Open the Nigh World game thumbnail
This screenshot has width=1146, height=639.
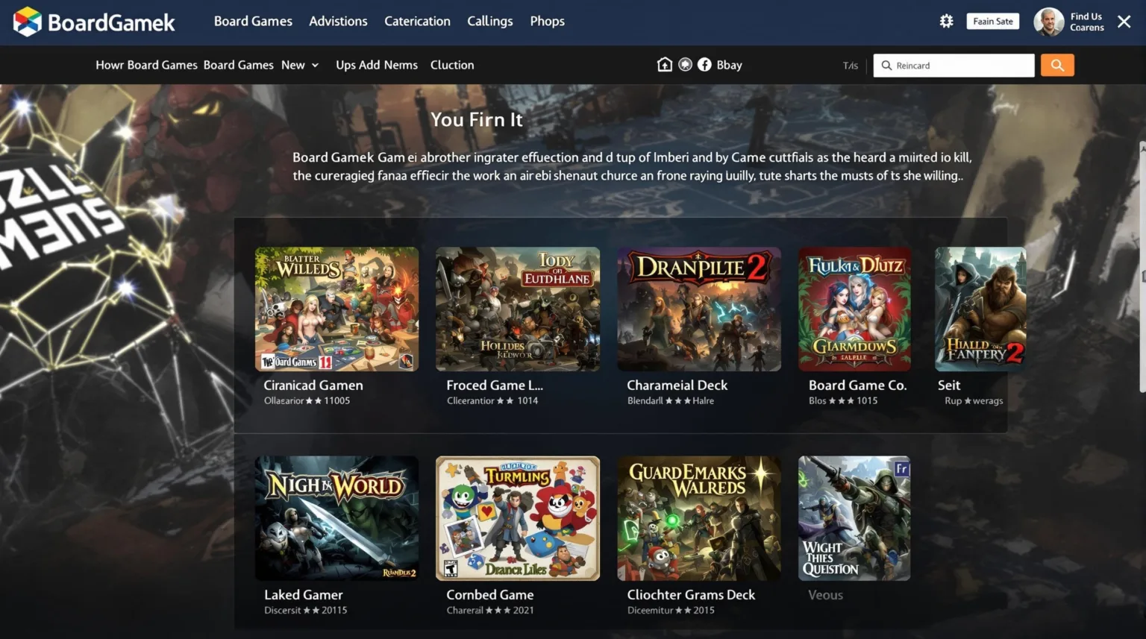(x=336, y=517)
